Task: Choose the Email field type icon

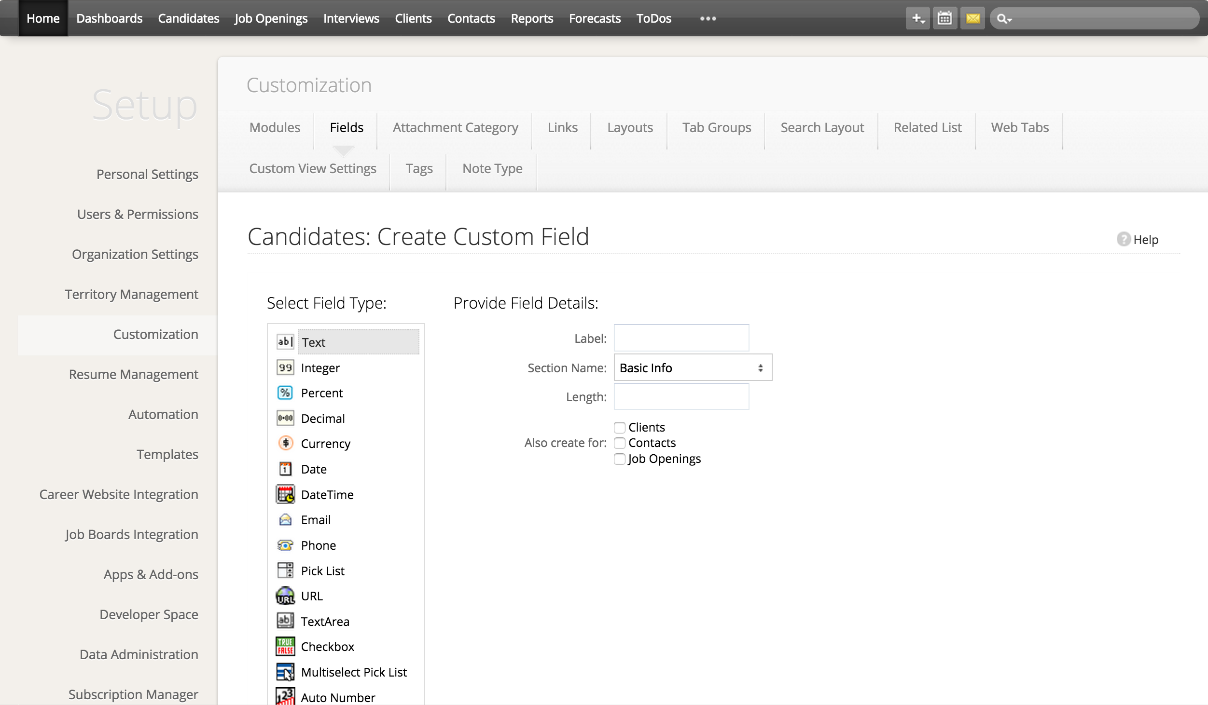Action: 285,519
